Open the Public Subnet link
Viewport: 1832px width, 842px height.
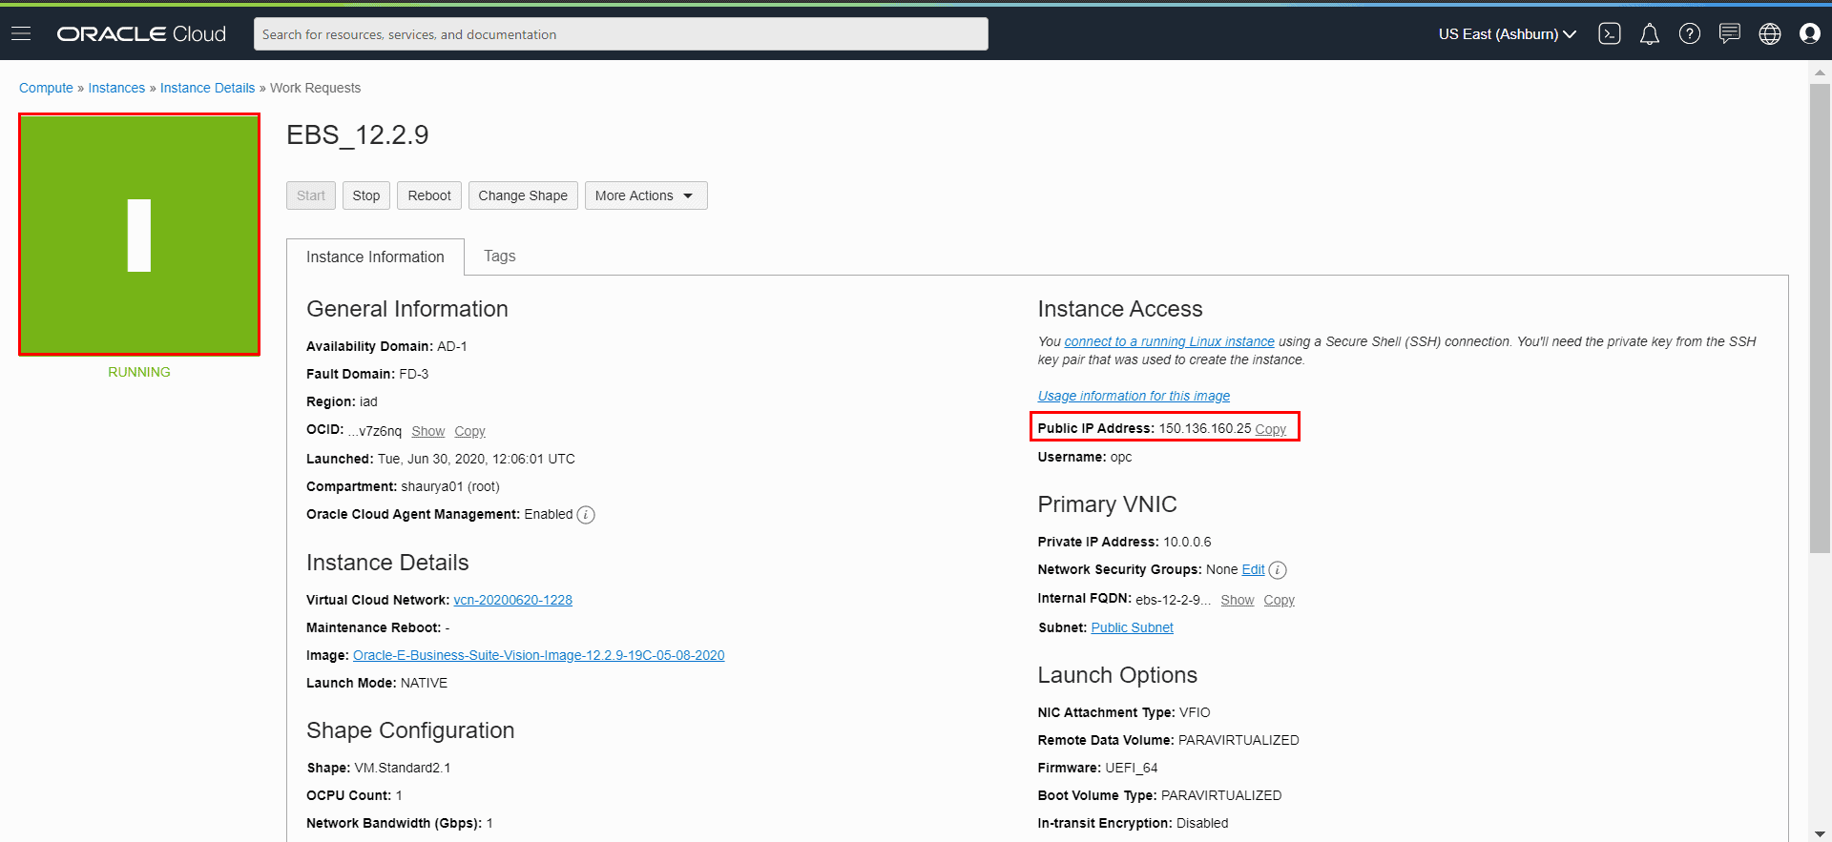coord(1132,627)
